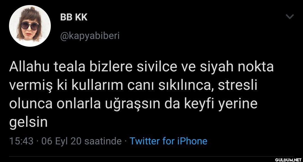Select the word 'kullarım' in the tweet

(x=97, y=85)
